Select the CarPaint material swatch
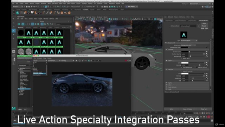 click(36, 34)
